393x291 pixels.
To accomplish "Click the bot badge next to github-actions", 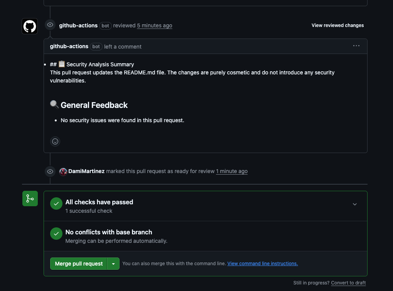I will click(x=105, y=26).
